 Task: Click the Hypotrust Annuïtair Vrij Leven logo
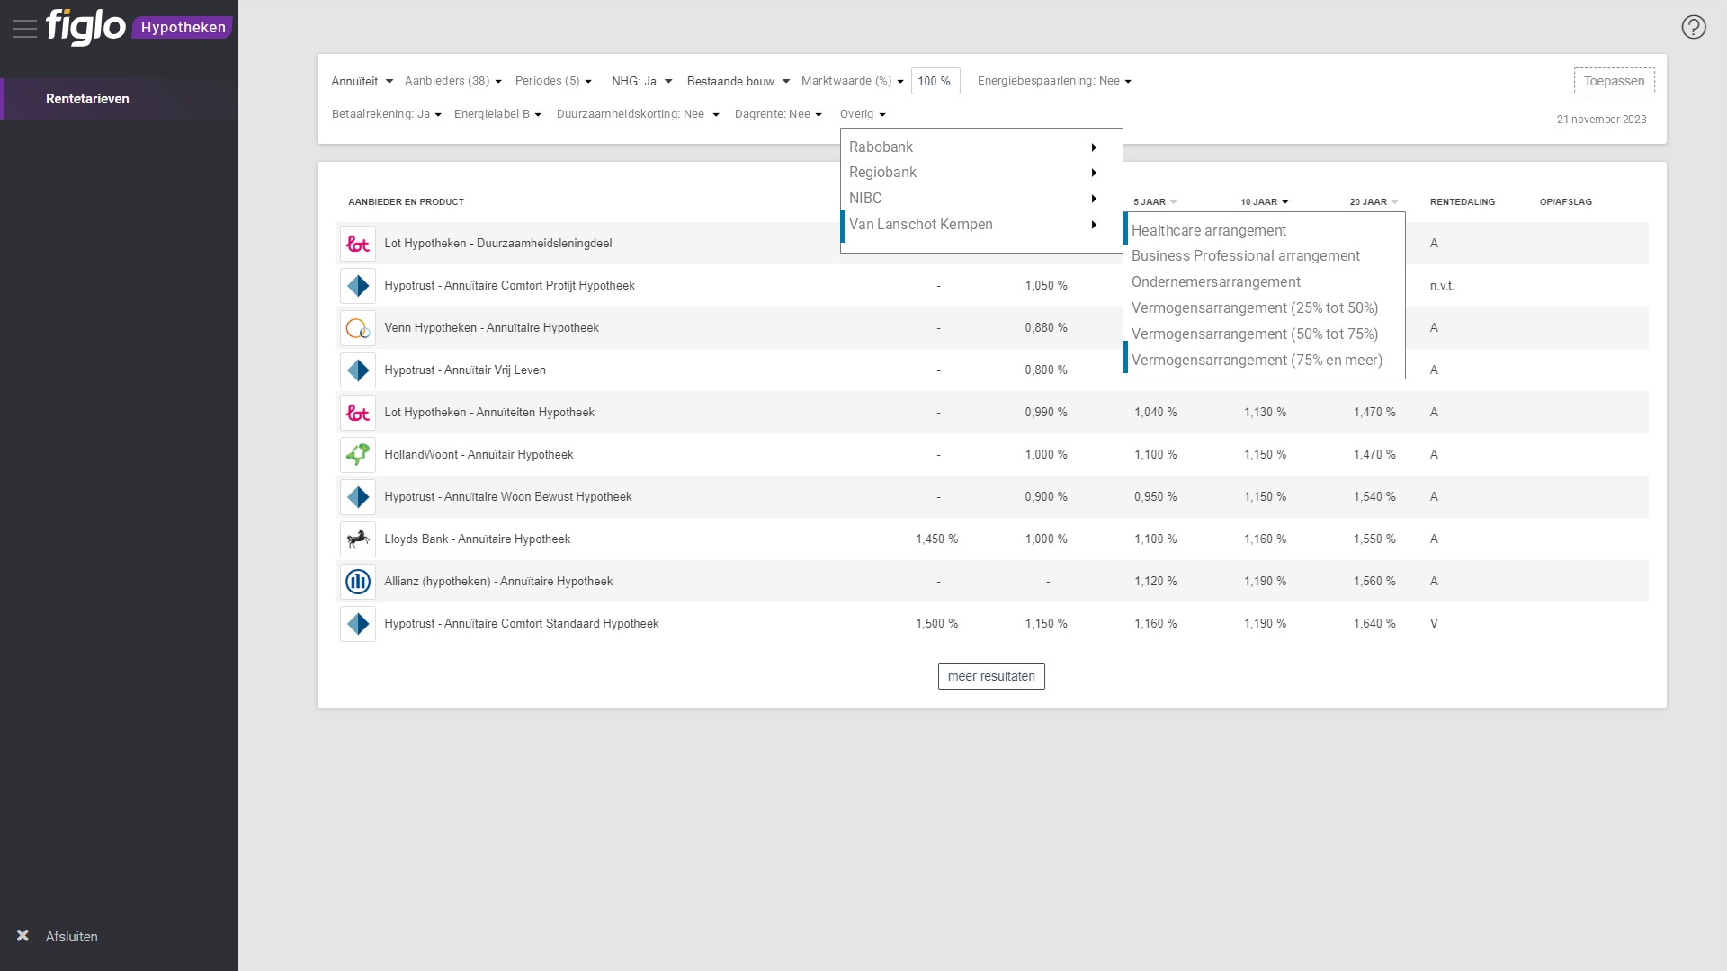pos(358,370)
